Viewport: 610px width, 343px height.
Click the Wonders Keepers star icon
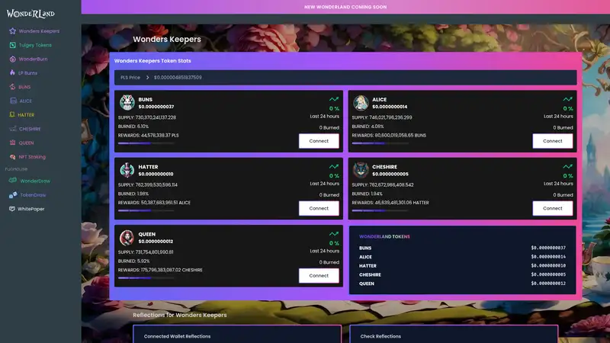click(x=12, y=30)
